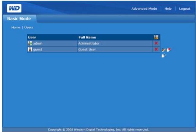Click the red X in admin row
Viewport: 196px width, 132px height.
pos(156,43)
